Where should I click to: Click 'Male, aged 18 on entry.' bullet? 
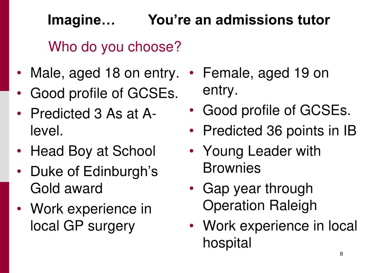[x=105, y=73]
